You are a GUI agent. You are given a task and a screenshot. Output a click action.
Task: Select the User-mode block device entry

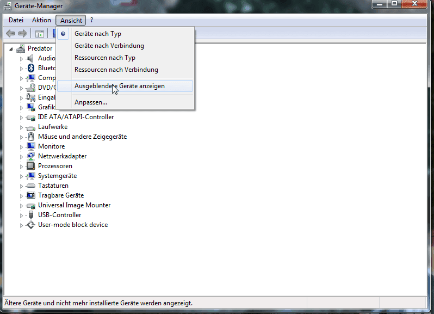coord(73,225)
